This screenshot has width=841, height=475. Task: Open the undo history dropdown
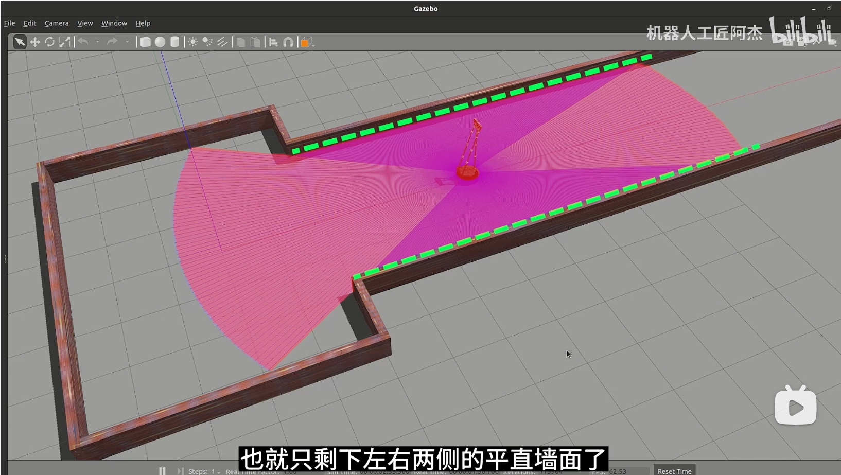click(x=98, y=42)
